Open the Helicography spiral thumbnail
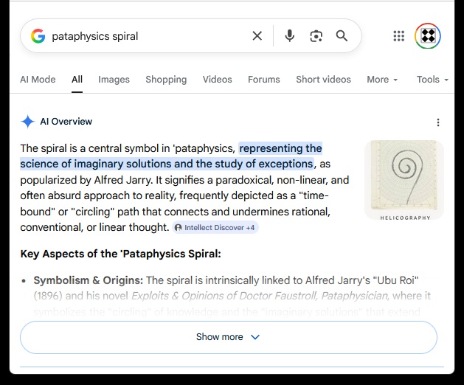 404,179
